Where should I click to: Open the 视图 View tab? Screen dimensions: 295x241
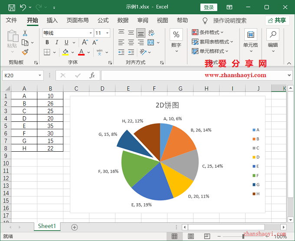[162, 20]
